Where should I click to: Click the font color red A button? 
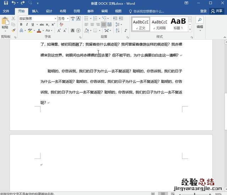coord(39,31)
